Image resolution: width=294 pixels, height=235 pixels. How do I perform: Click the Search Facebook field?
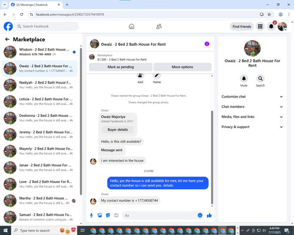tap(47, 26)
